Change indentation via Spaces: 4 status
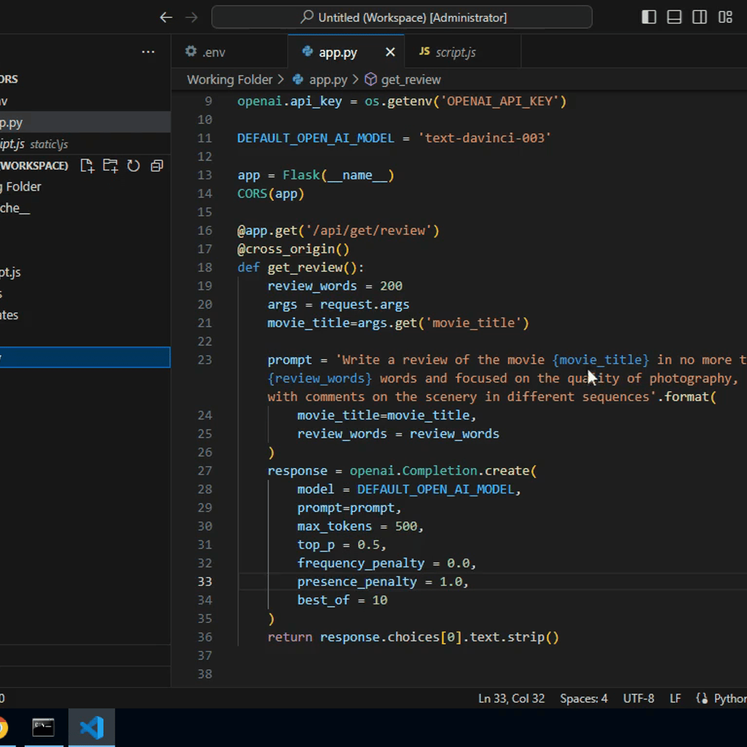747x747 pixels. click(583, 698)
